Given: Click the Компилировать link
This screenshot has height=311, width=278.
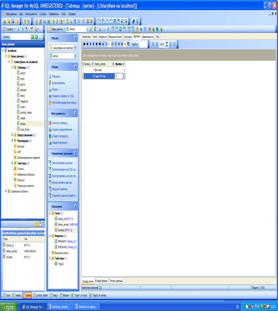Looking at the screenshot, I should click(58, 83).
